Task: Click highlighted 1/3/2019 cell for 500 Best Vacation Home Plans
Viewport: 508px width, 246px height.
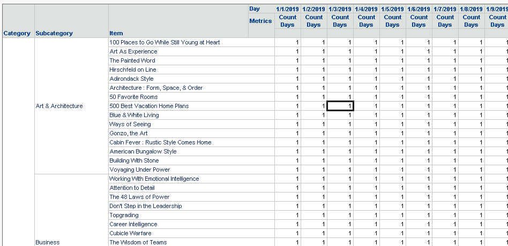Action: [x=340, y=106]
